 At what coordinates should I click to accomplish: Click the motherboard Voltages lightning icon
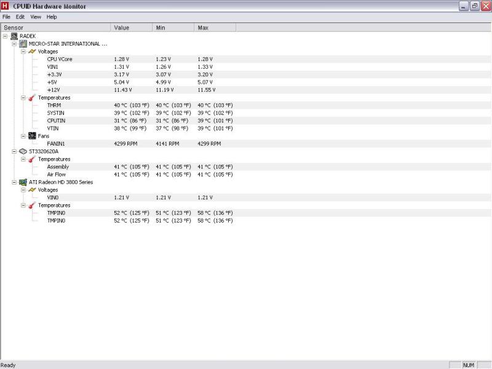(32, 51)
